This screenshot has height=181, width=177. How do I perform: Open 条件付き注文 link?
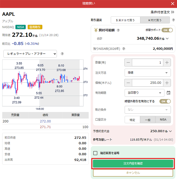pos(162,12)
